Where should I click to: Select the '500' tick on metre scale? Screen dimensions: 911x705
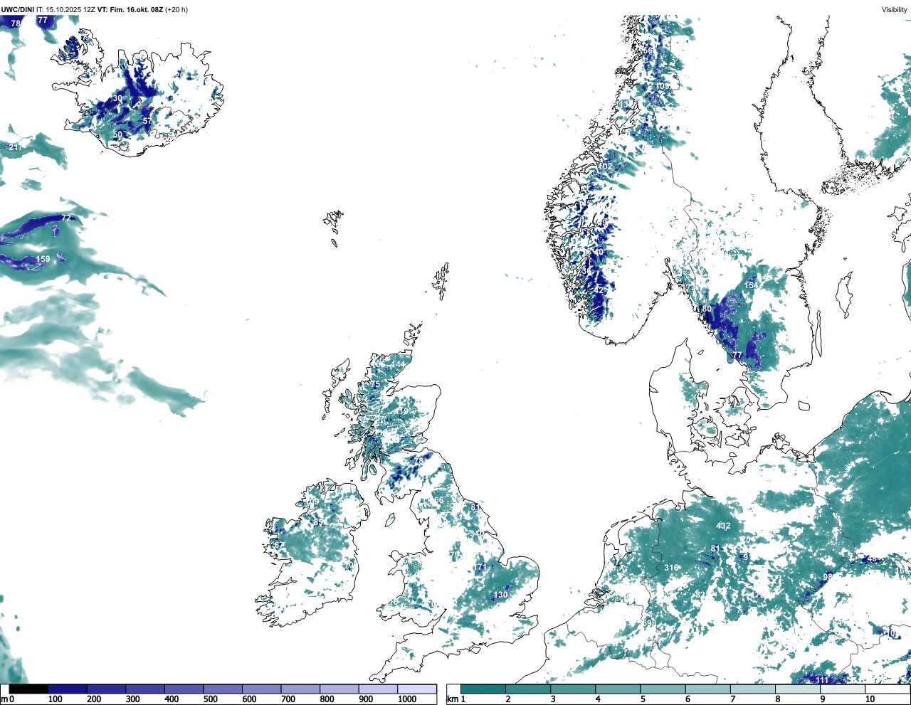tap(211, 699)
